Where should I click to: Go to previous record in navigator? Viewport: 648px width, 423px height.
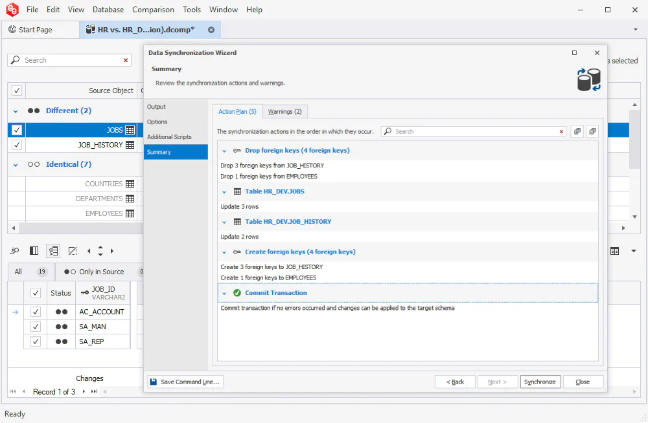[x=23, y=391]
